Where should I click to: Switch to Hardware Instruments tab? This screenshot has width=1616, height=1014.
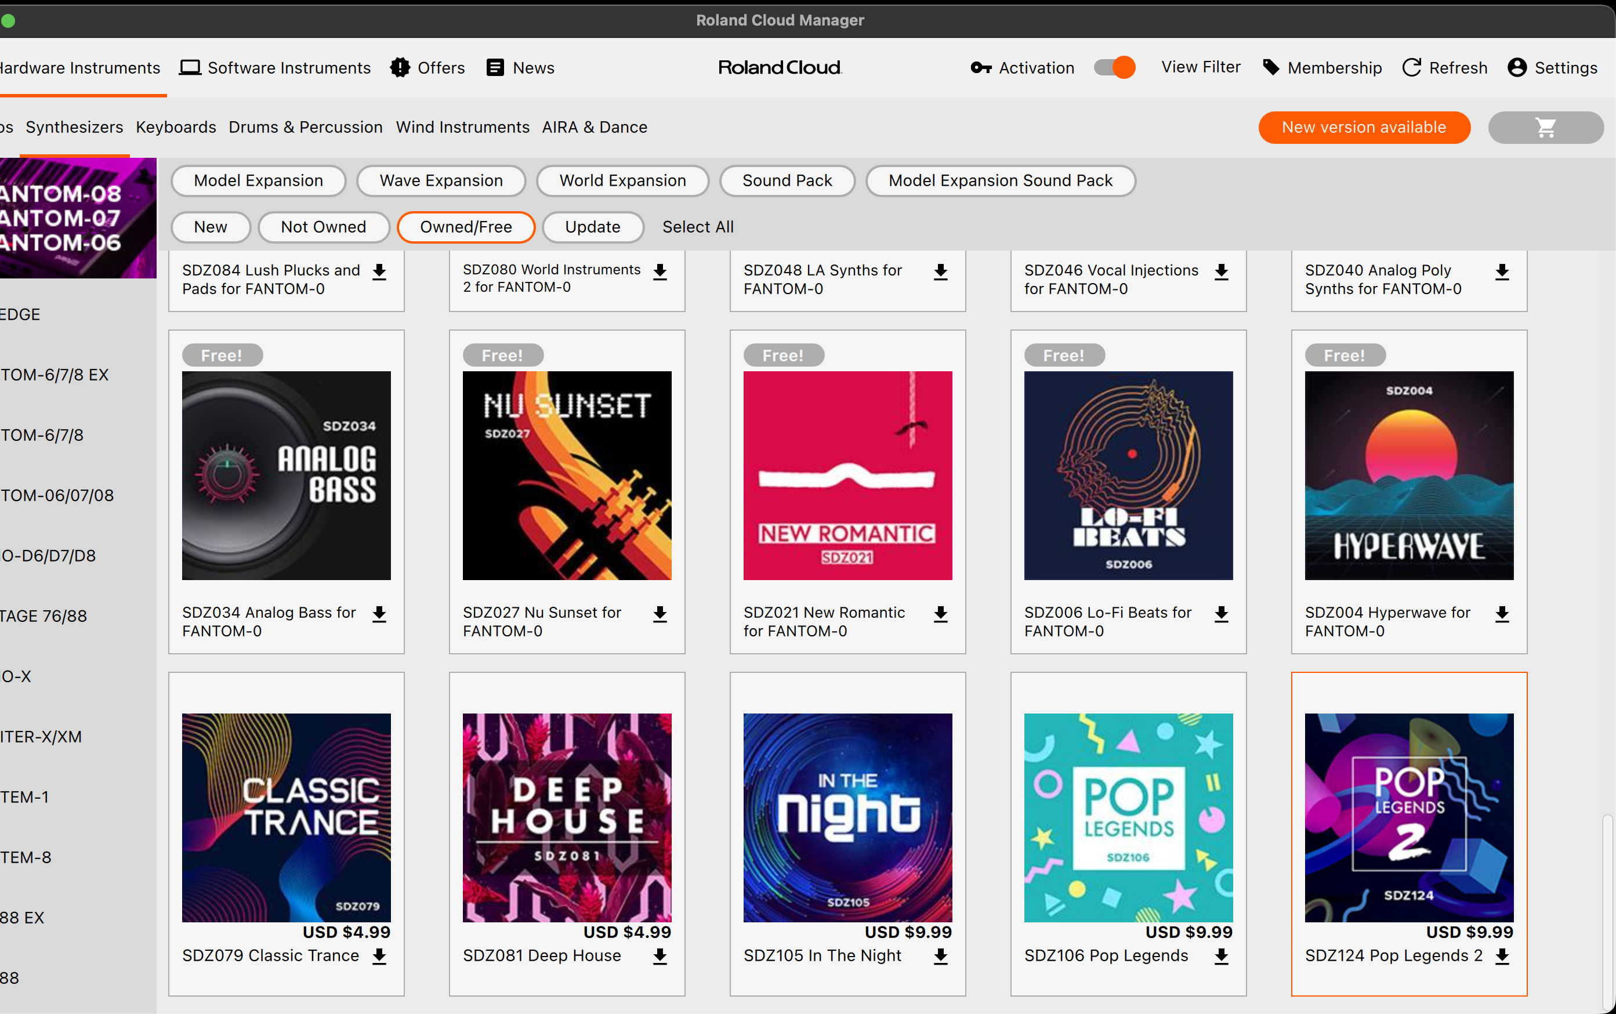click(80, 68)
